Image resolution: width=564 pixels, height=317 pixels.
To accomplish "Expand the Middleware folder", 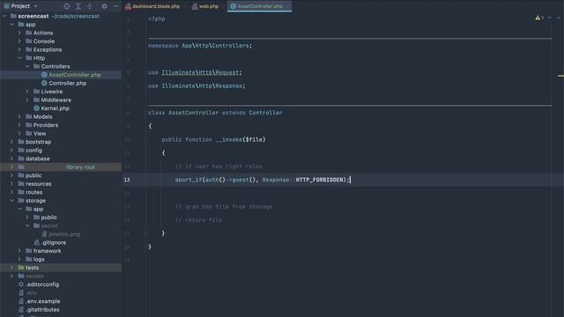I will click(x=27, y=100).
